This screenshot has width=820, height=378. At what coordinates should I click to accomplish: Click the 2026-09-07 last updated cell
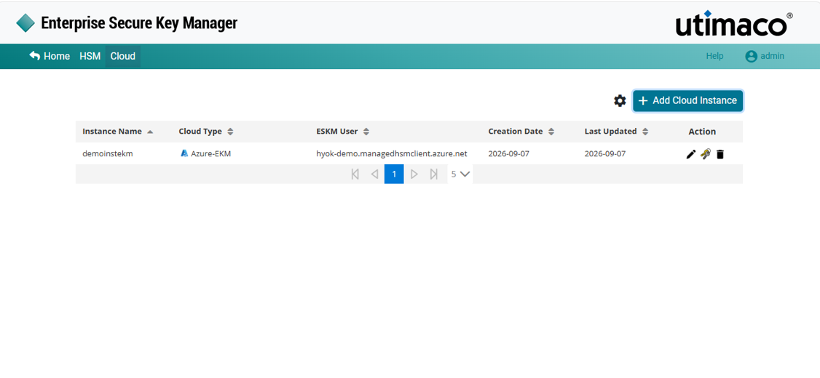[x=605, y=154]
